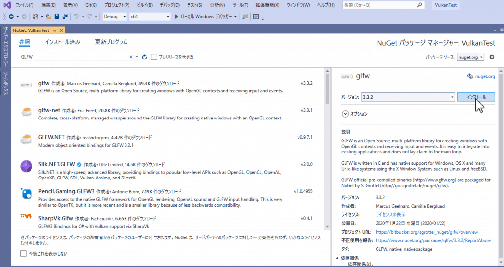Select the SharpVk.Glfw package icon
This screenshot has height=267, width=504.
point(27,216)
